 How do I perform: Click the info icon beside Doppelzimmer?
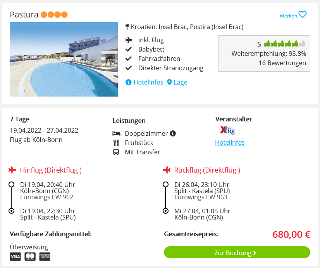pyautogui.click(x=173, y=133)
